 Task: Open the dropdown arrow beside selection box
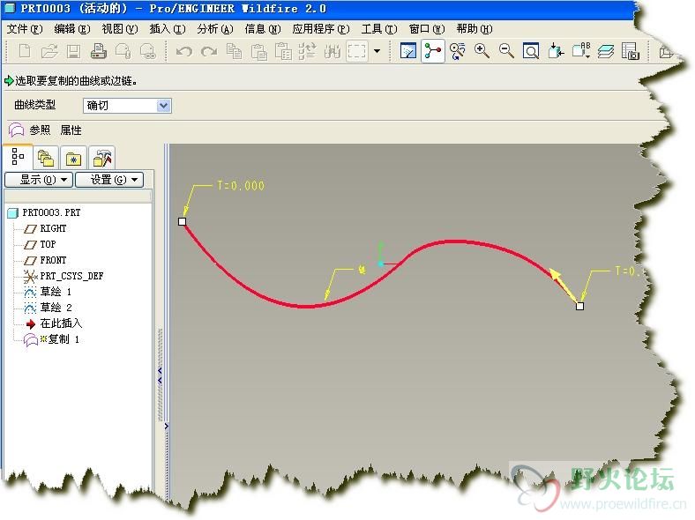[x=377, y=51]
